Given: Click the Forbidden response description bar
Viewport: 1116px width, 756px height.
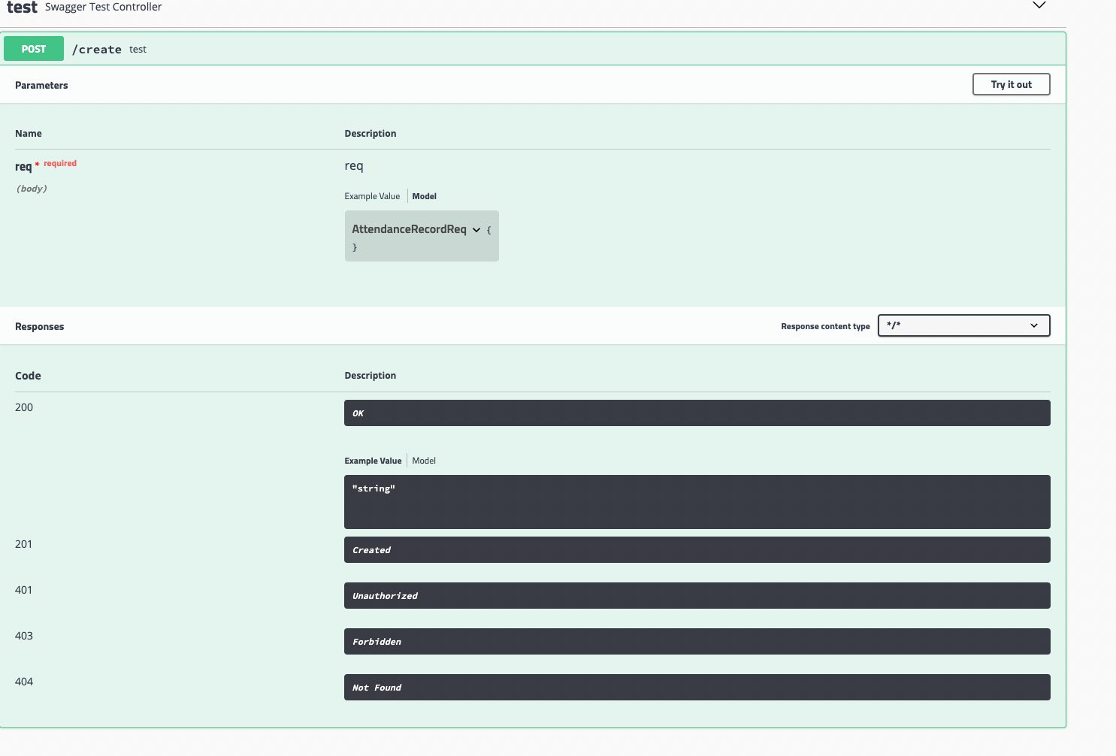Looking at the screenshot, I should (x=697, y=641).
